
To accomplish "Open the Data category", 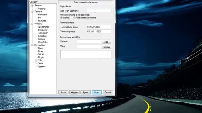I will click(40, 48).
